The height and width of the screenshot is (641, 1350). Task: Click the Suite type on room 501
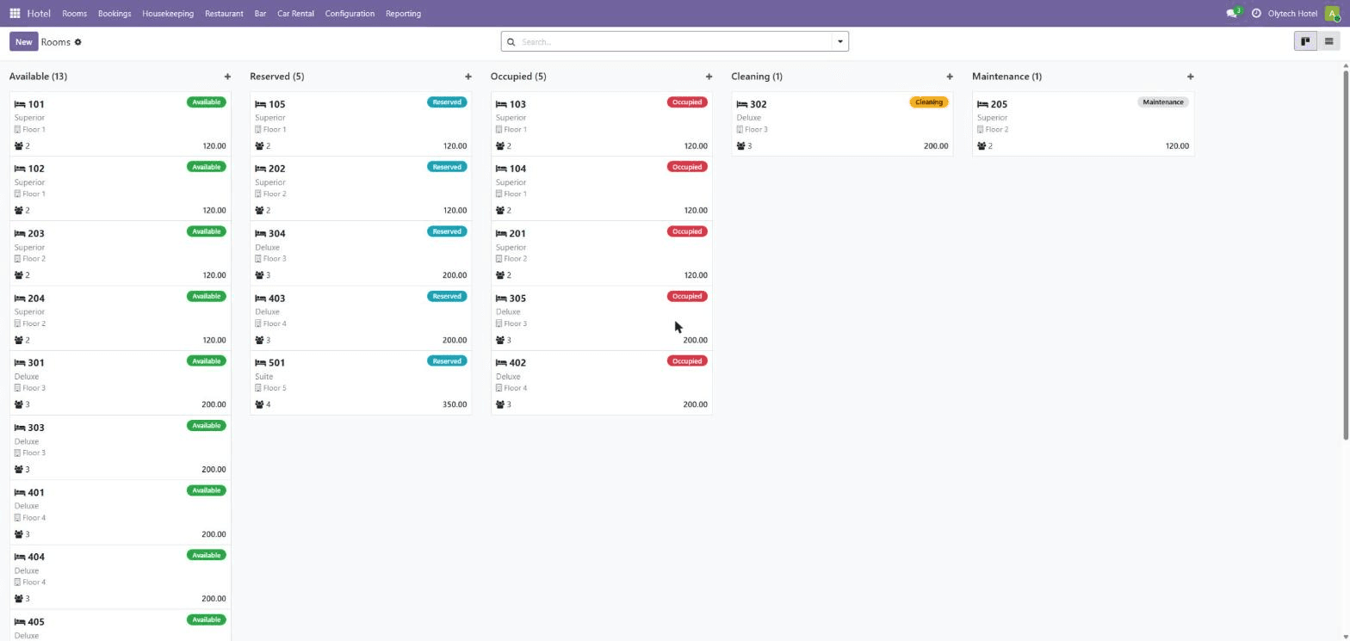tap(264, 377)
